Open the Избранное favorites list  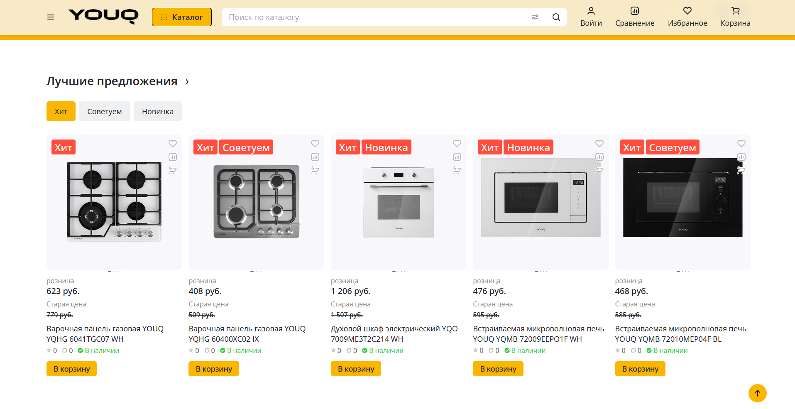pyautogui.click(x=687, y=17)
